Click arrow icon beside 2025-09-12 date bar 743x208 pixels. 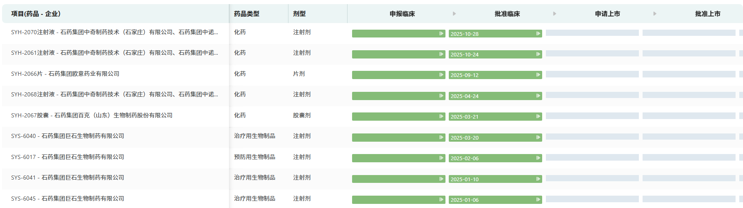click(538, 75)
